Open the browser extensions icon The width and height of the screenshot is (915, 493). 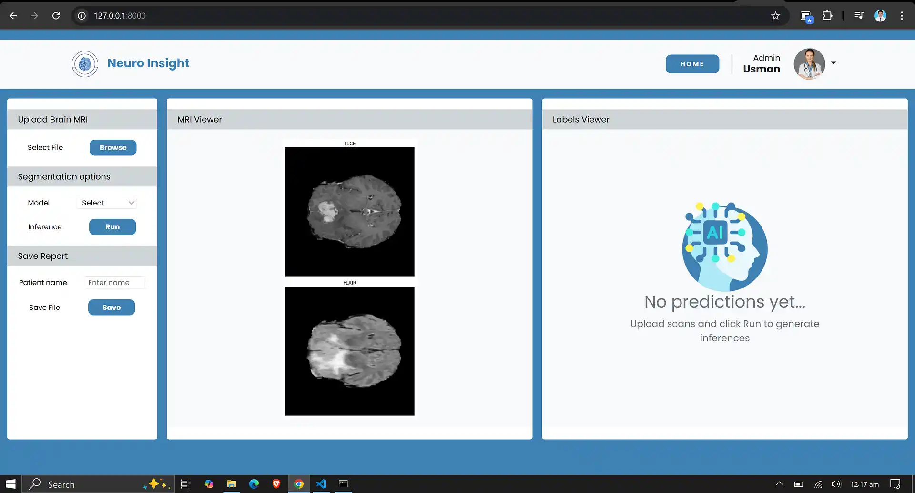click(x=828, y=15)
